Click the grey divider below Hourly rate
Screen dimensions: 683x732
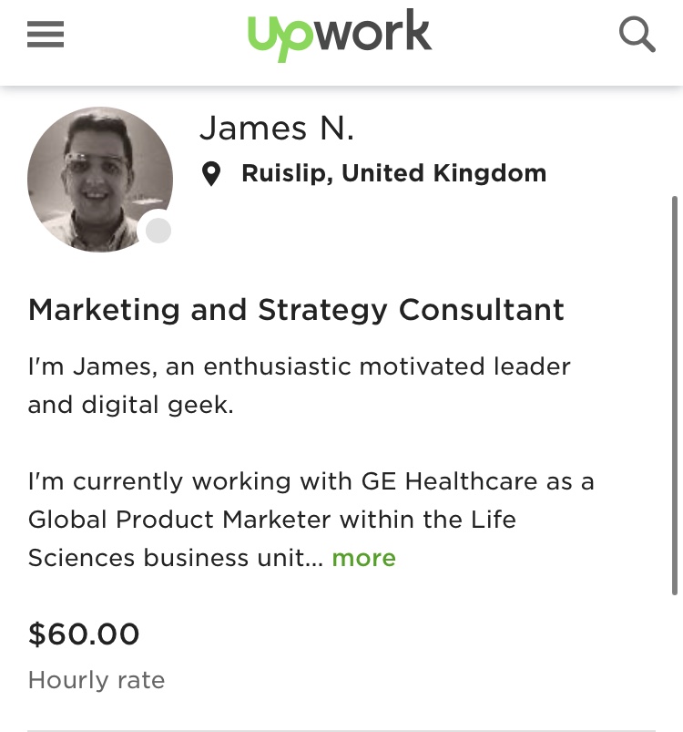pos(341,730)
